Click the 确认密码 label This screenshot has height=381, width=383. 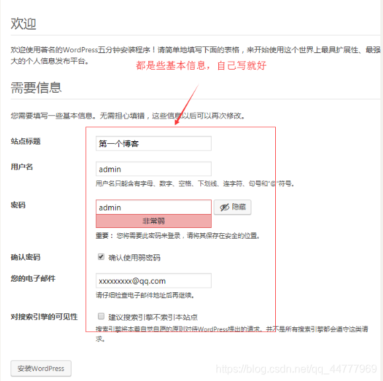(25, 257)
